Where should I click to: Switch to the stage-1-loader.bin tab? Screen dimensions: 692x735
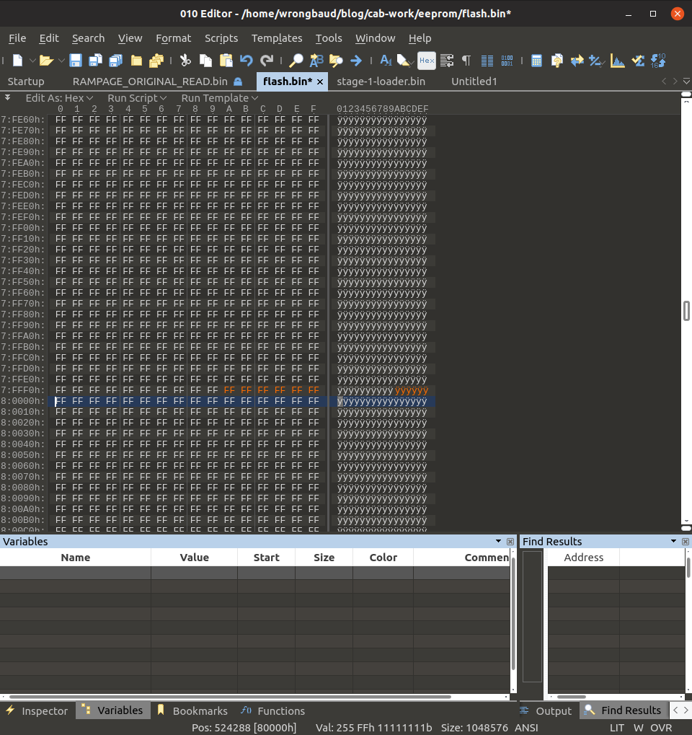point(381,82)
